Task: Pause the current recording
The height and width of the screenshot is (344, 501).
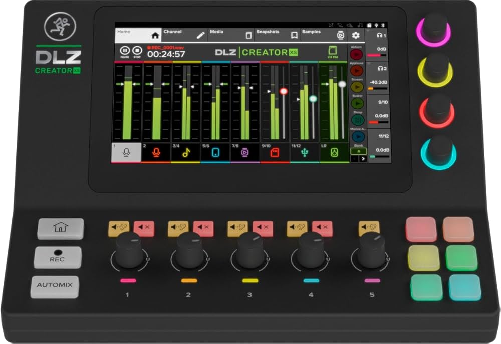Action: tap(125, 50)
